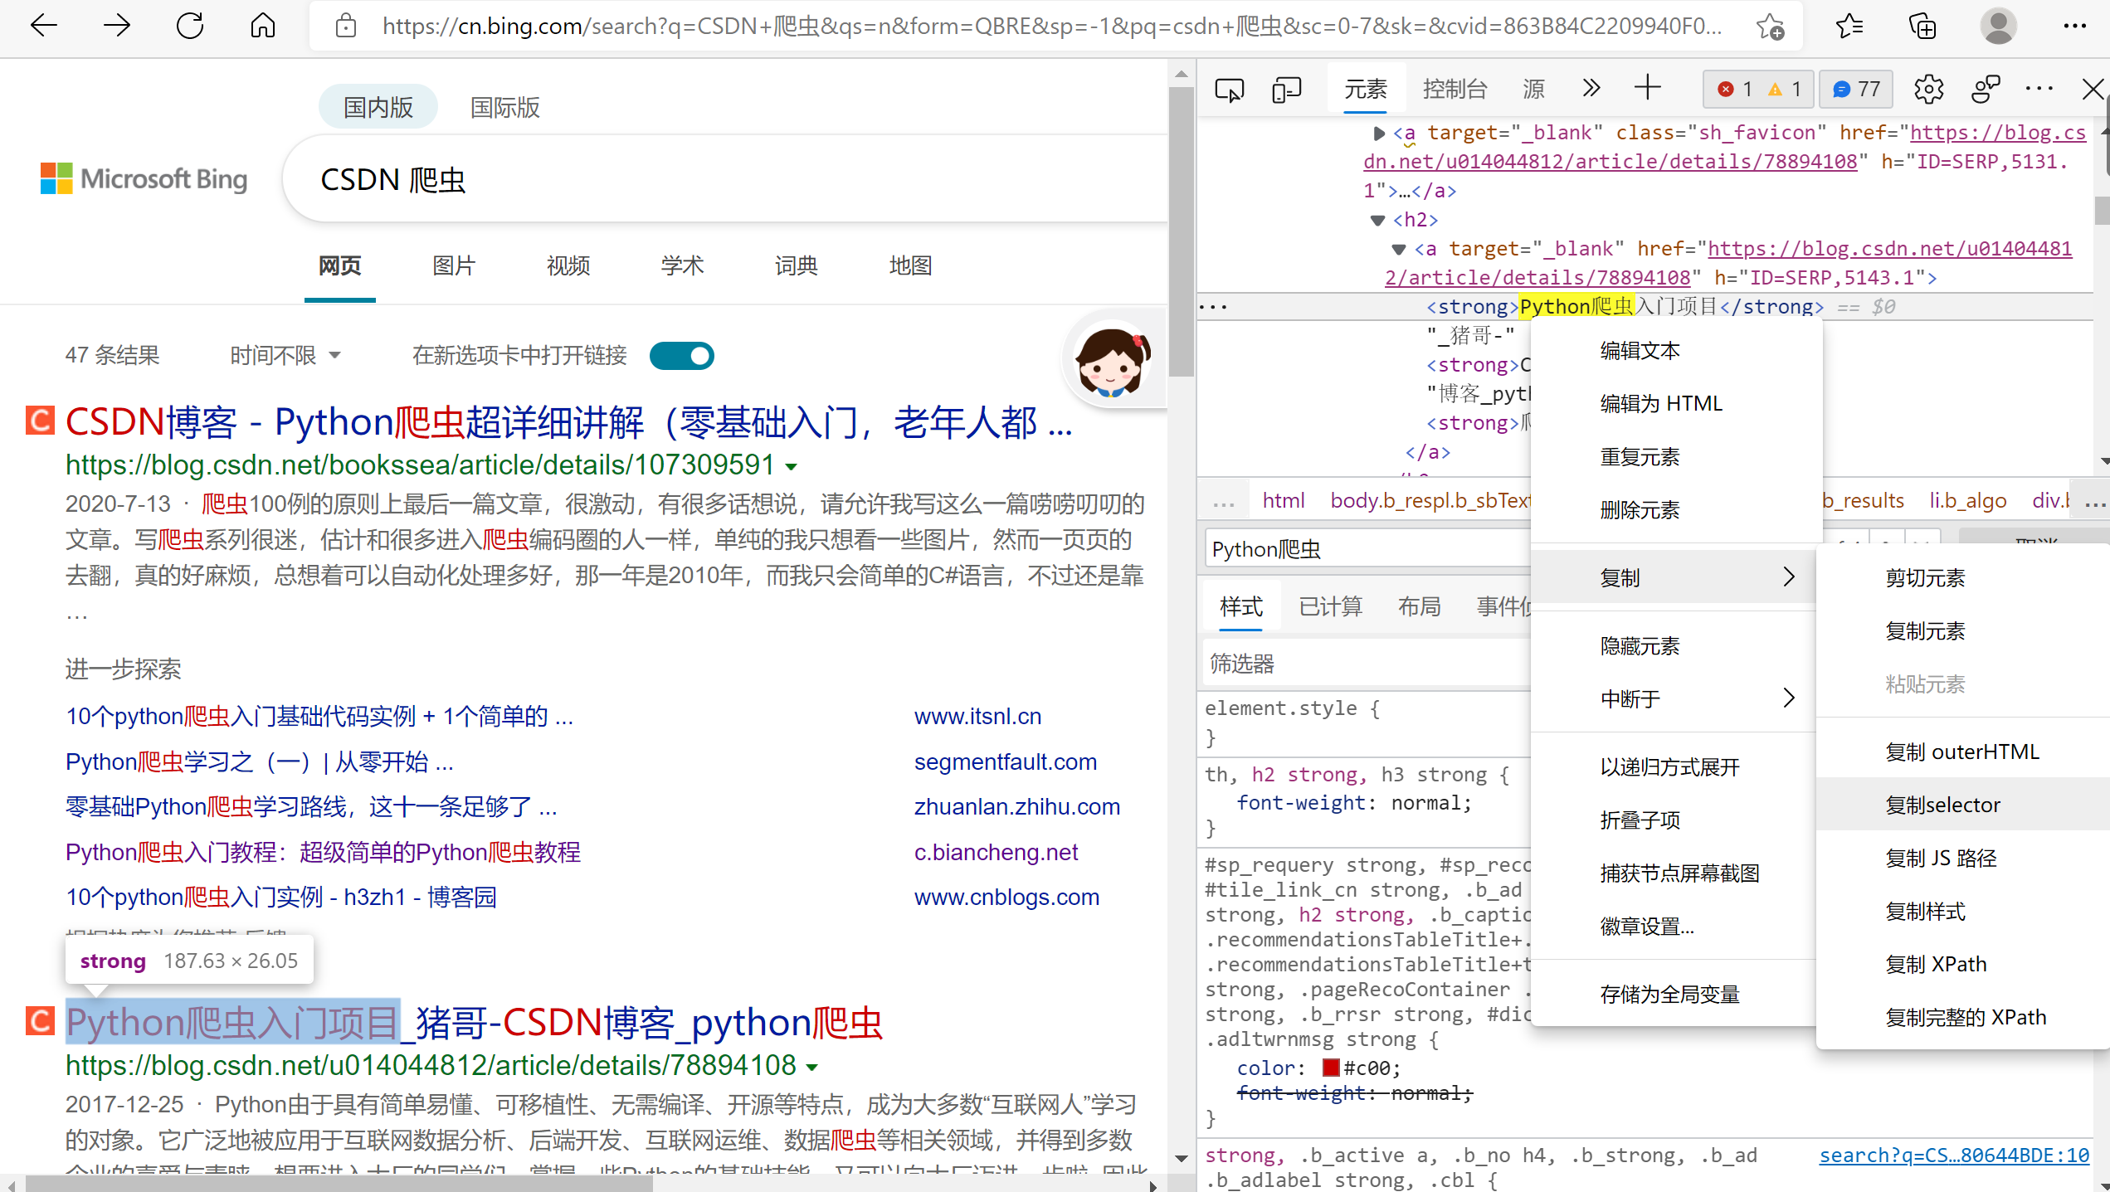Viewport: 2110px width, 1192px height.
Task: Click the browser home icon
Action: [x=263, y=26]
